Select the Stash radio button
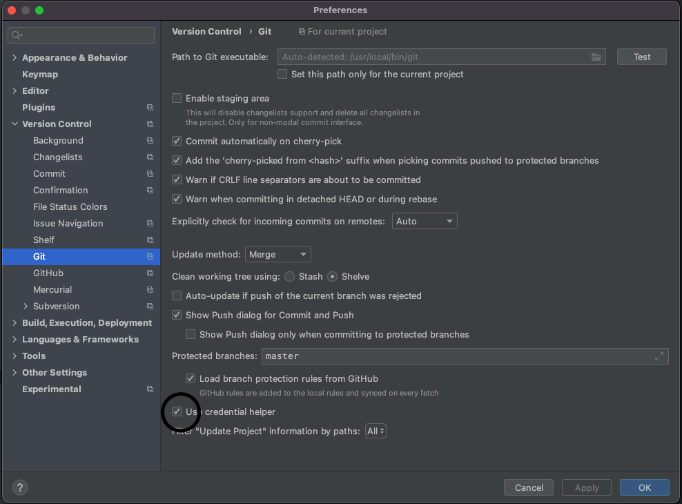 coord(289,277)
